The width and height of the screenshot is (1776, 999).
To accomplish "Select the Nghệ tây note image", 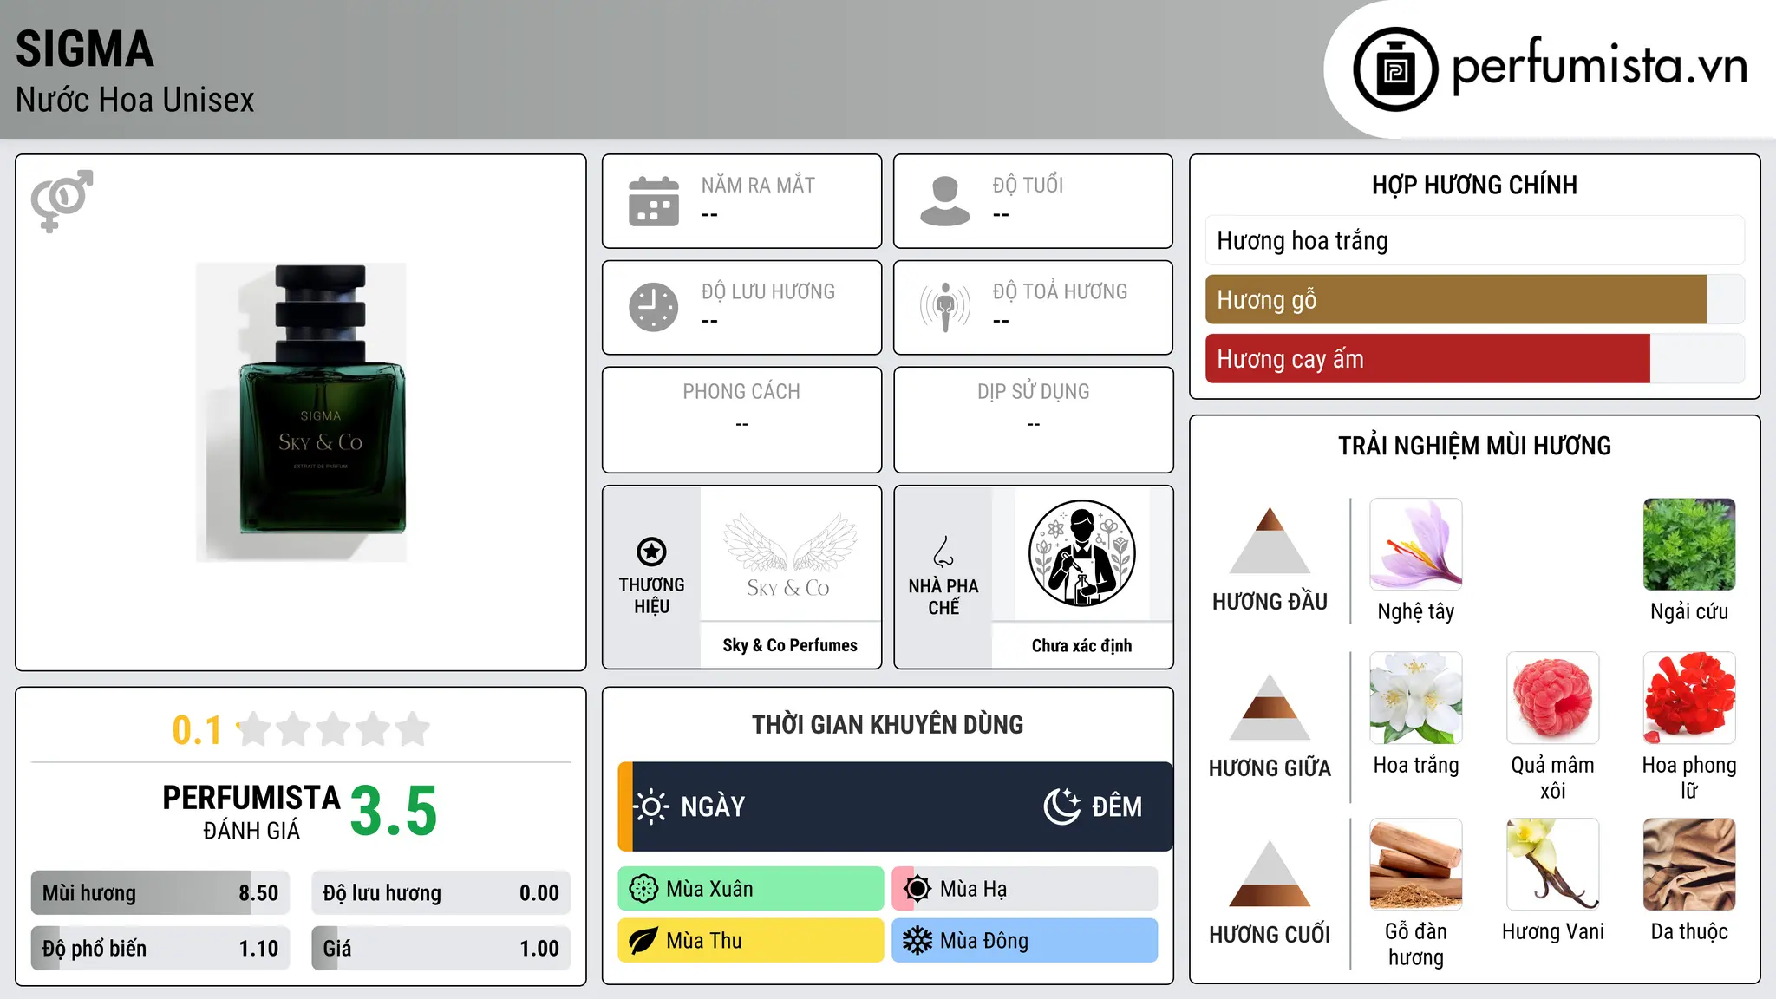I will coord(1416,545).
